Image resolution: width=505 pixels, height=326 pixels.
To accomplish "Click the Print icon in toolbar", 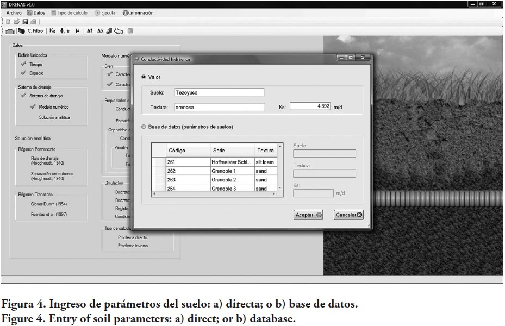I will [33, 22].
